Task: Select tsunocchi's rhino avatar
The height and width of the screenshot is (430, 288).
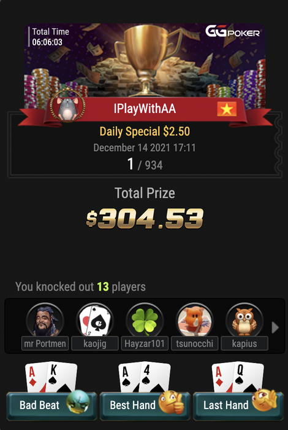Action: [x=194, y=320]
